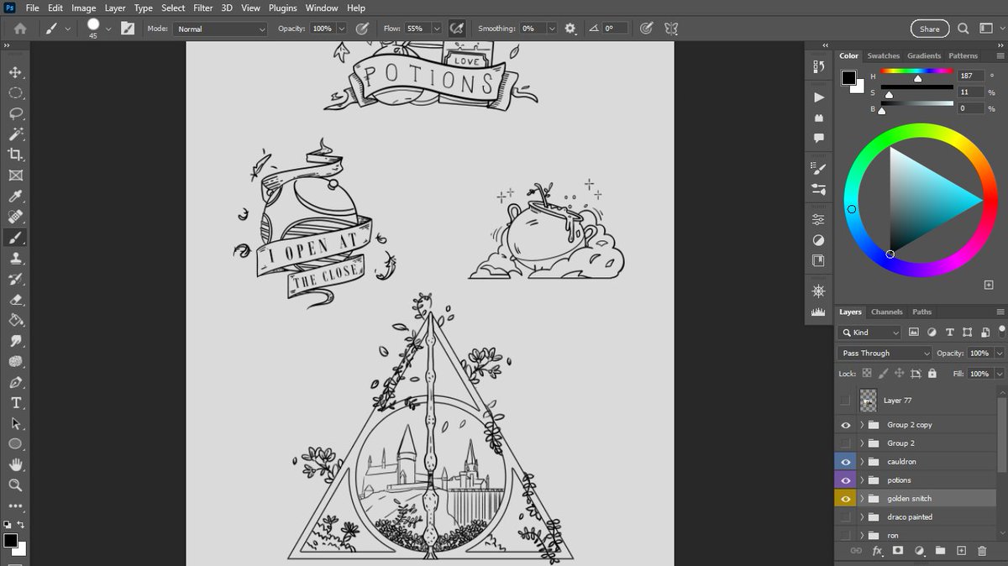Select the Path Selection tool
Image resolution: width=1008 pixels, height=566 pixels.
click(x=15, y=423)
